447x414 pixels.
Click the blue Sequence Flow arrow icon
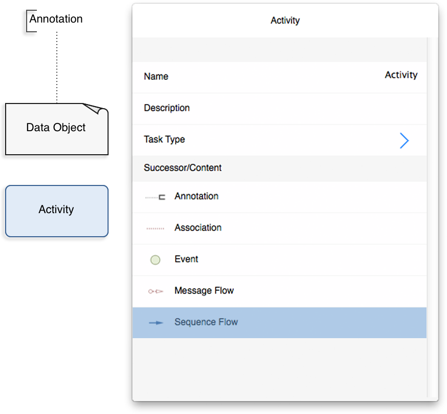(156, 323)
